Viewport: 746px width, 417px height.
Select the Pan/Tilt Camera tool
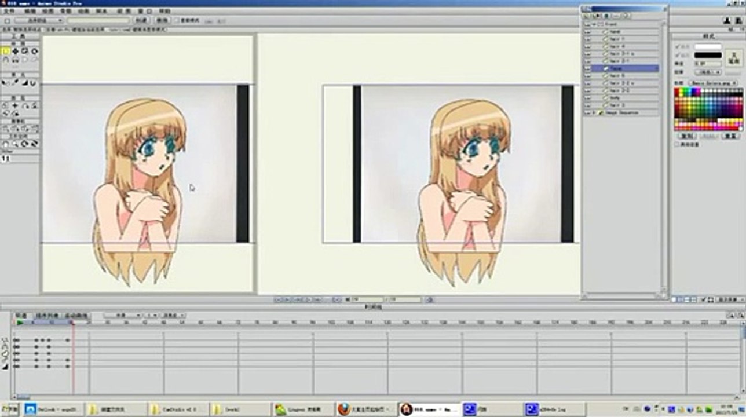click(34, 128)
